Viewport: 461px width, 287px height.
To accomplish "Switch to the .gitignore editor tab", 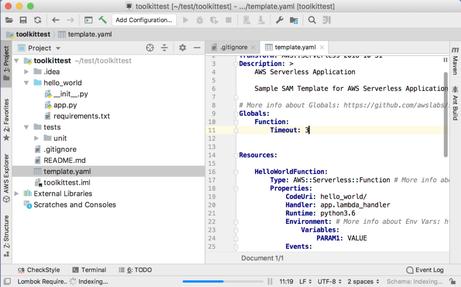I will pyautogui.click(x=234, y=47).
